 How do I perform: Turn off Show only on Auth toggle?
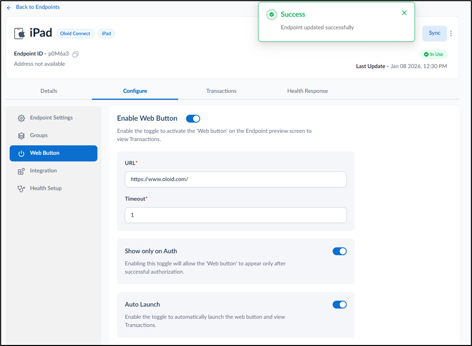click(x=339, y=251)
